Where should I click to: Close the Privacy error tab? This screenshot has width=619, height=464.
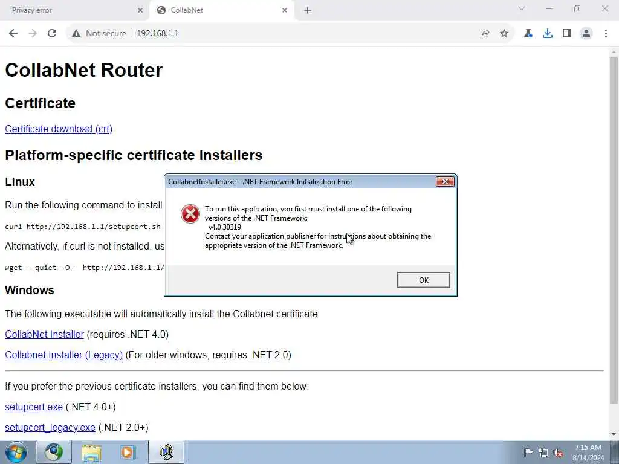[x=140, y=10]
